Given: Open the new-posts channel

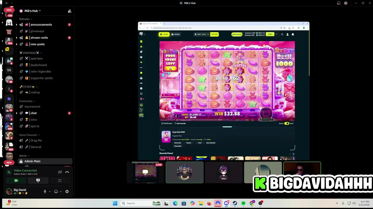Looking at the screenshot, I should [45, 44].
